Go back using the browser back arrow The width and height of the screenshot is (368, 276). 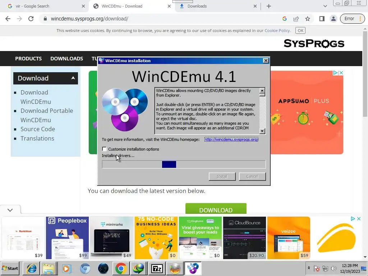[x=8, y=19]
